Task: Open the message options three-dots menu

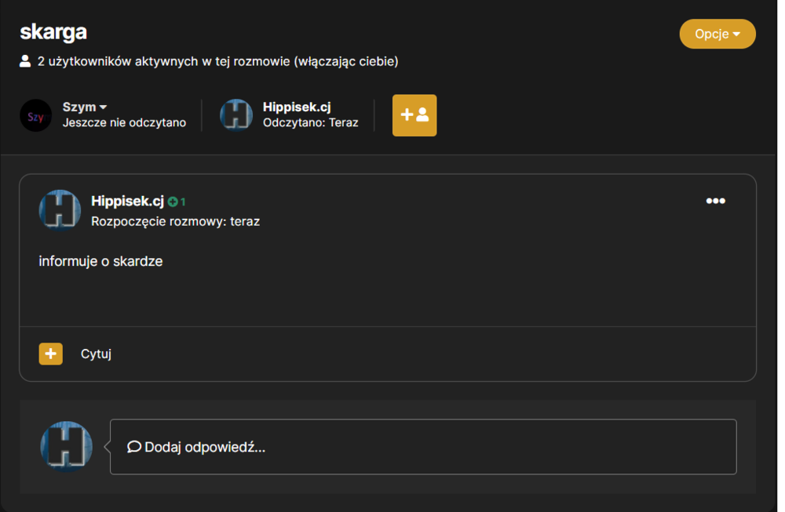Action: [715, 201]
